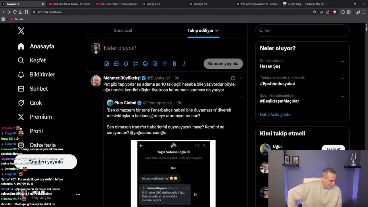Switch to Gençlerbirliği - Fenerbahçe Maç Özeti tab
Viewport: 368px width, 207px height.
click(x=304, y=4)
